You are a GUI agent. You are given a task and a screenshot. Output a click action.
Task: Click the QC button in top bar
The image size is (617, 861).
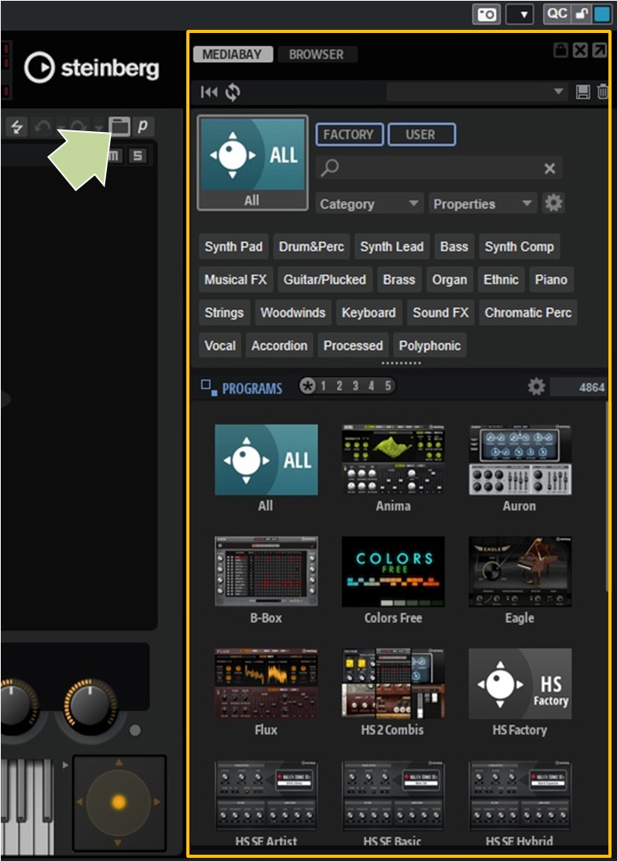[556, 14]
